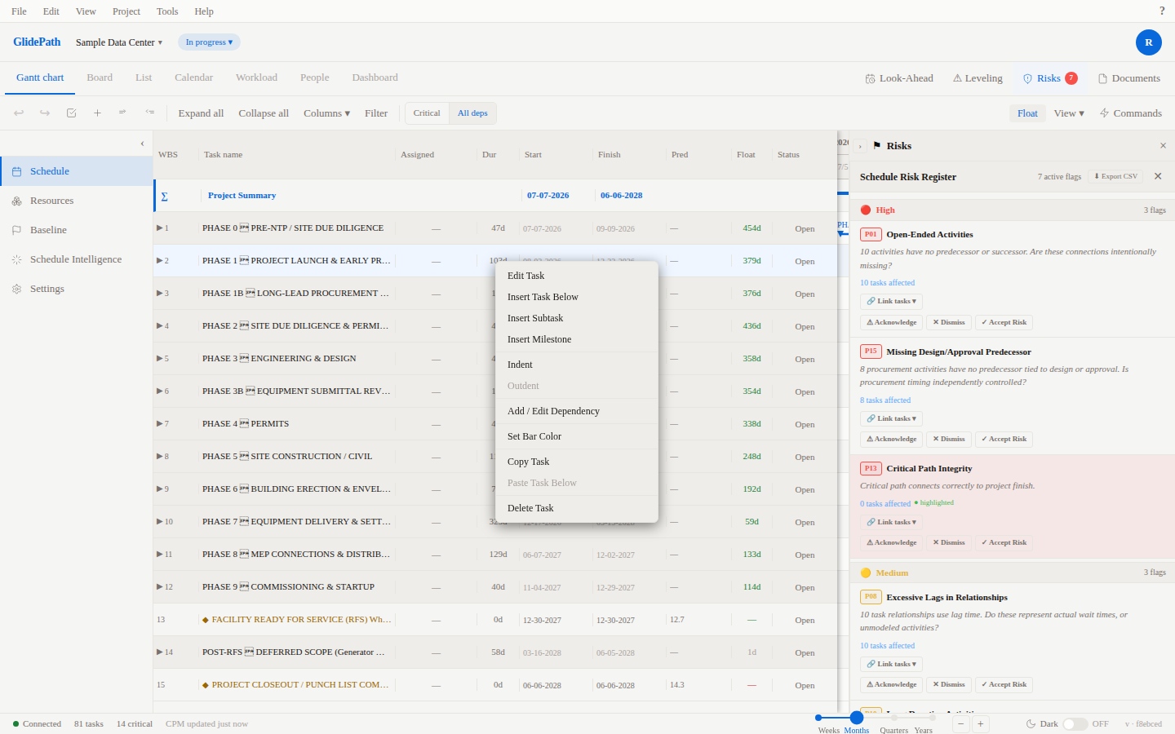Click the help question mark icon

point(1162,11)
